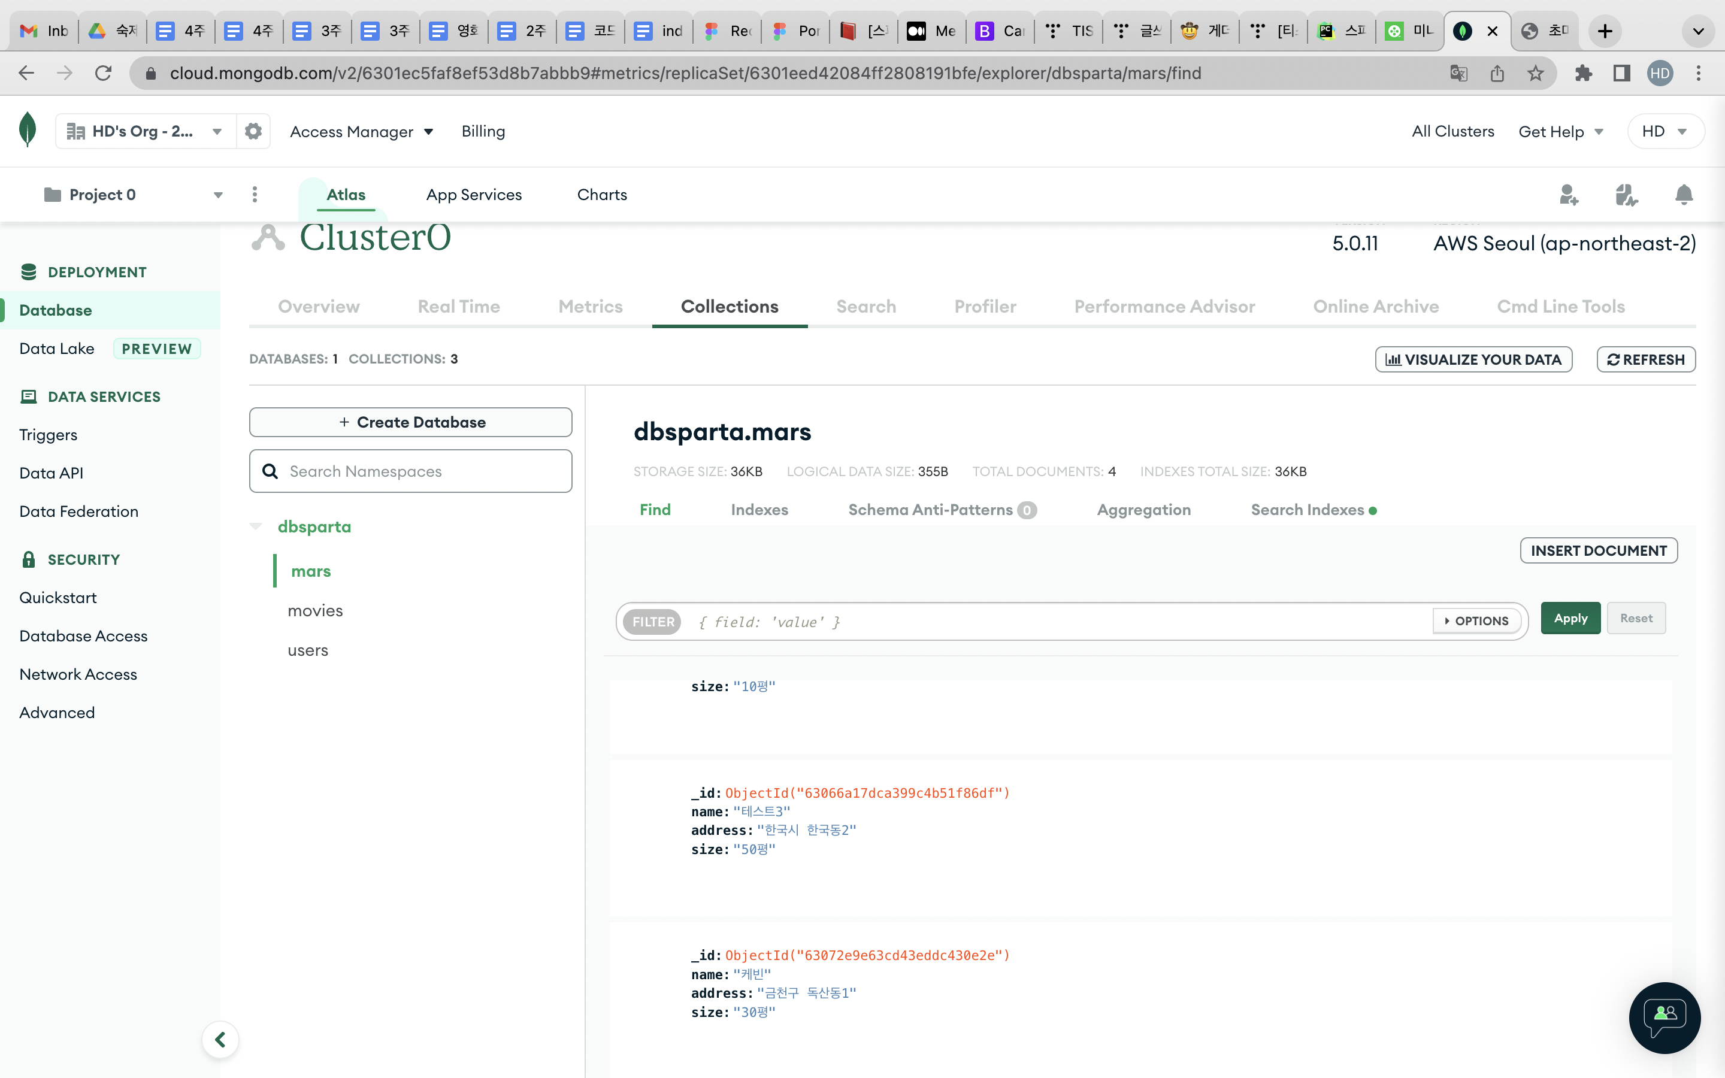Open Online Archive tab
Viewport: 1725px width, 1078px height.
[x=1376, y=307]
